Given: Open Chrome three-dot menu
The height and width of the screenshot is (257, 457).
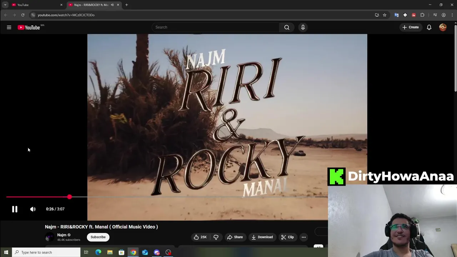Looking at the screenshot, I should [452, 15].
